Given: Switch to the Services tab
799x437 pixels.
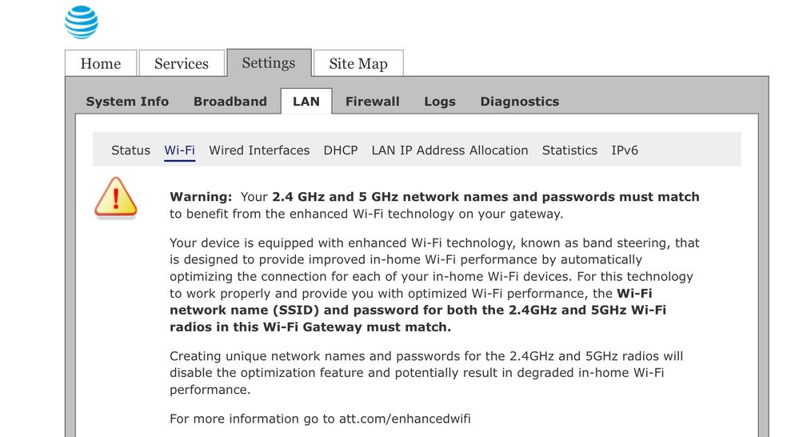Looking at the screenshot, I should (182, 64).
